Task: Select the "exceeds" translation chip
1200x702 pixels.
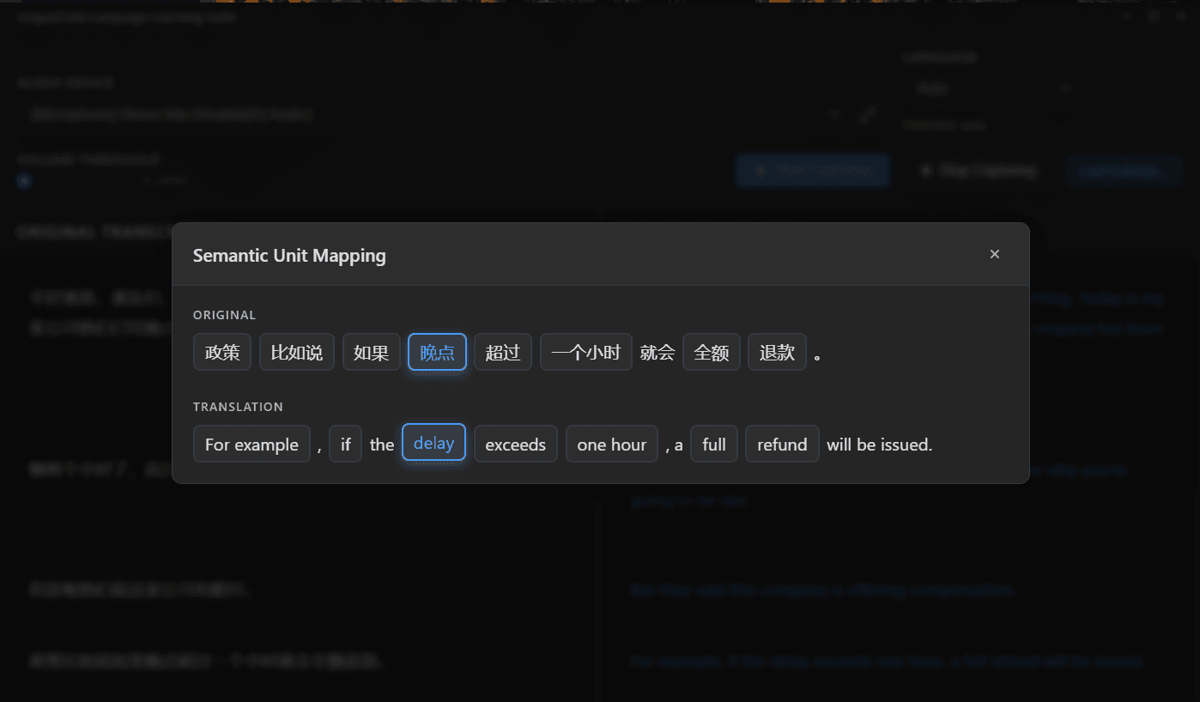Action: click(x=515, y=444)
